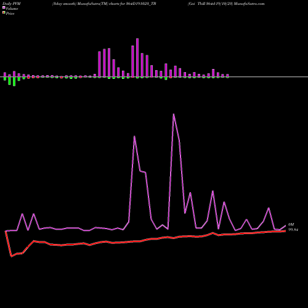
Task: Select the Volume legend label
Action: (12, 9)
